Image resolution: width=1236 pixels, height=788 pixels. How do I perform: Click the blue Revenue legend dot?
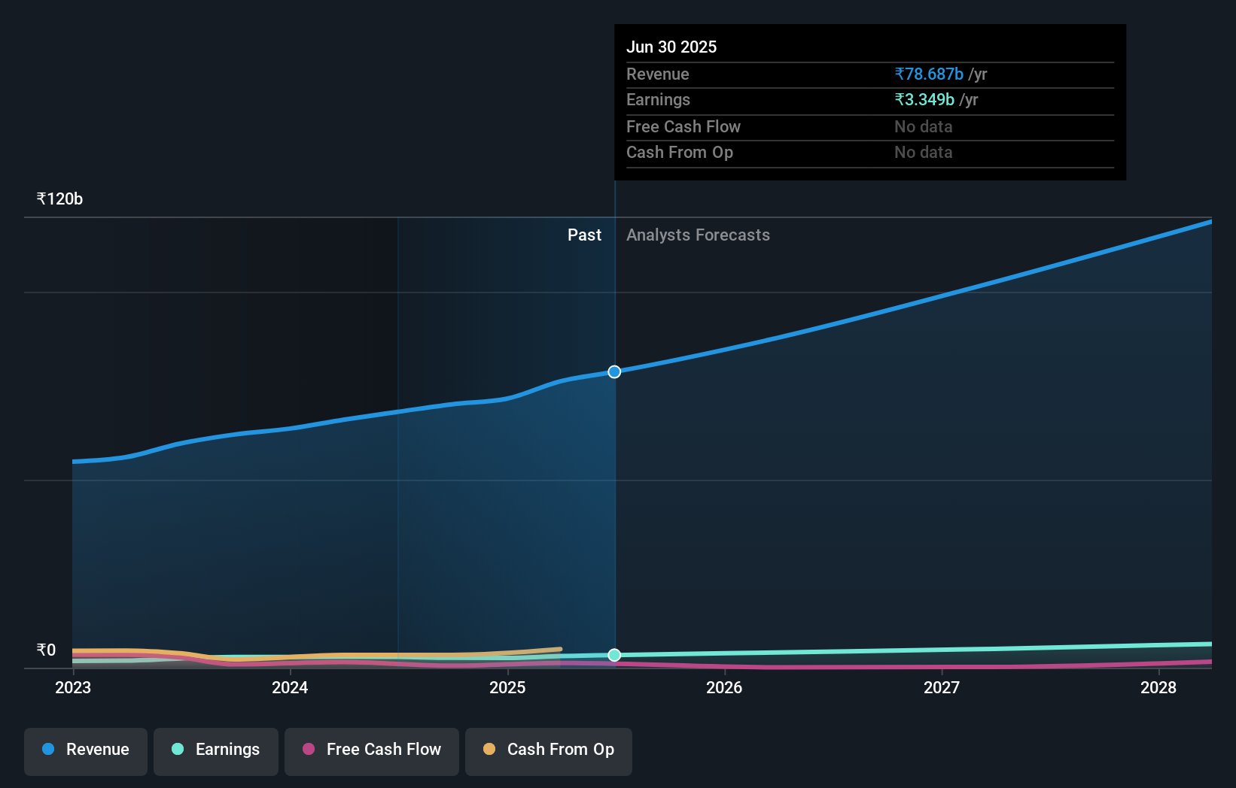(x=47, y=750)
